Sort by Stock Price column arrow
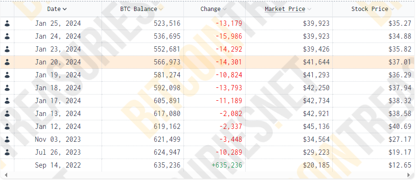Screen dimensions: 419x180 pos(392,9)
